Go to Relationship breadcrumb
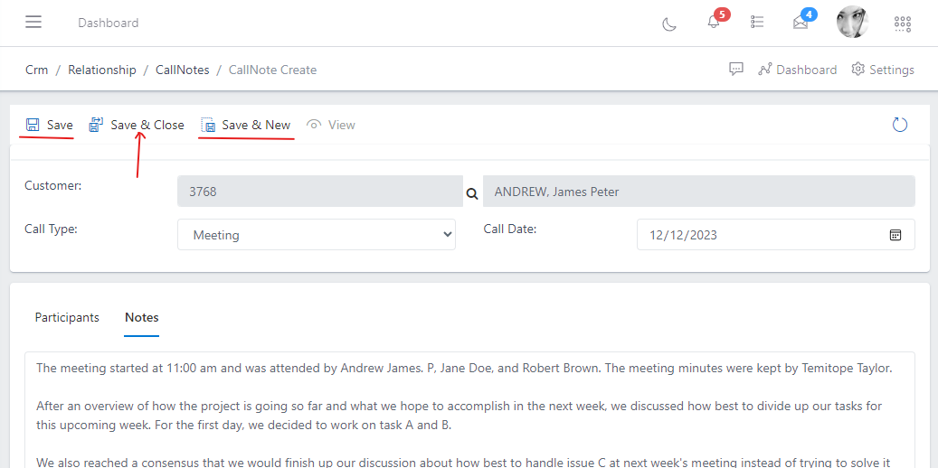This screenshot has height=468, width=938. pos(102,70)
